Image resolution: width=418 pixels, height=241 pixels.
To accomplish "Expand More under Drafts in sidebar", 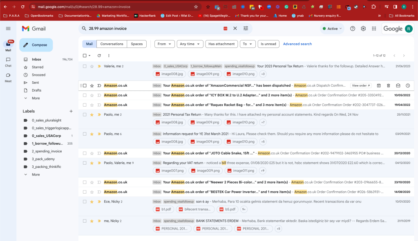I will (36, 98).
